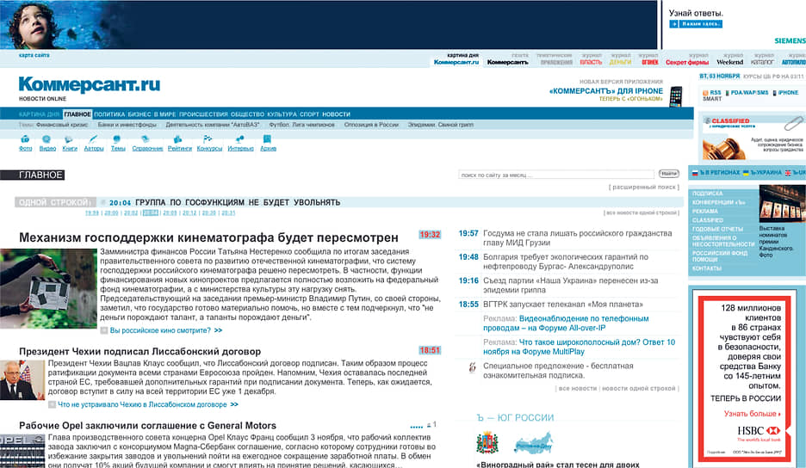Viewport: 806px width, 468px height.
Task: Open ПОДПИСКА in the sidebar menu
Action: (707, 194)
